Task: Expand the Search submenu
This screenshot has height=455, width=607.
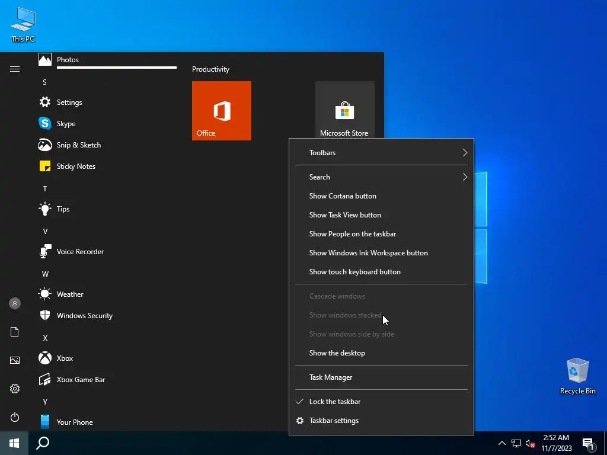Action: [381, 177]
